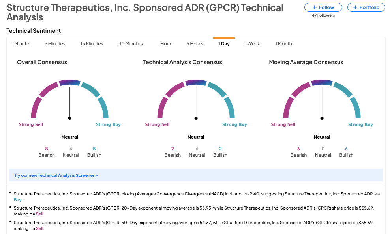This screenshot has width=392, height=234.
Task: Follow Structure Therapeutics stock
Action: 323,7
